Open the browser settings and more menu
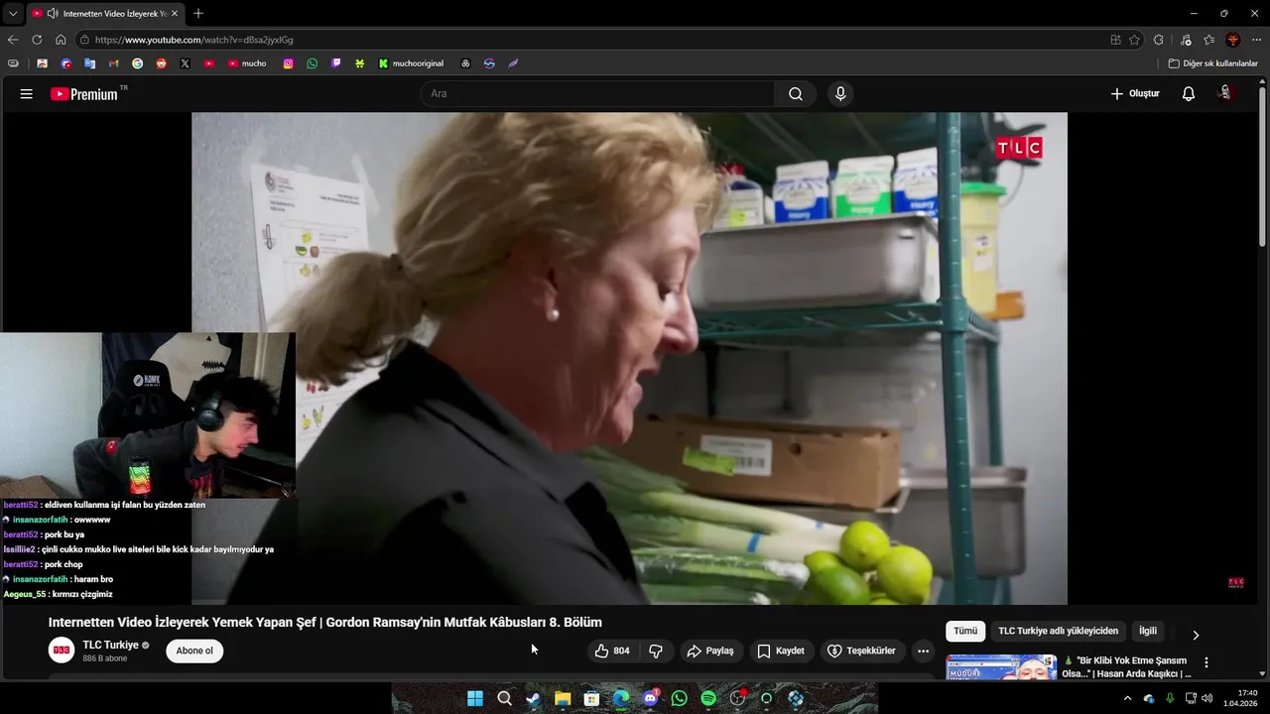Screen dimensions: 1270x714 (1256, 40)
